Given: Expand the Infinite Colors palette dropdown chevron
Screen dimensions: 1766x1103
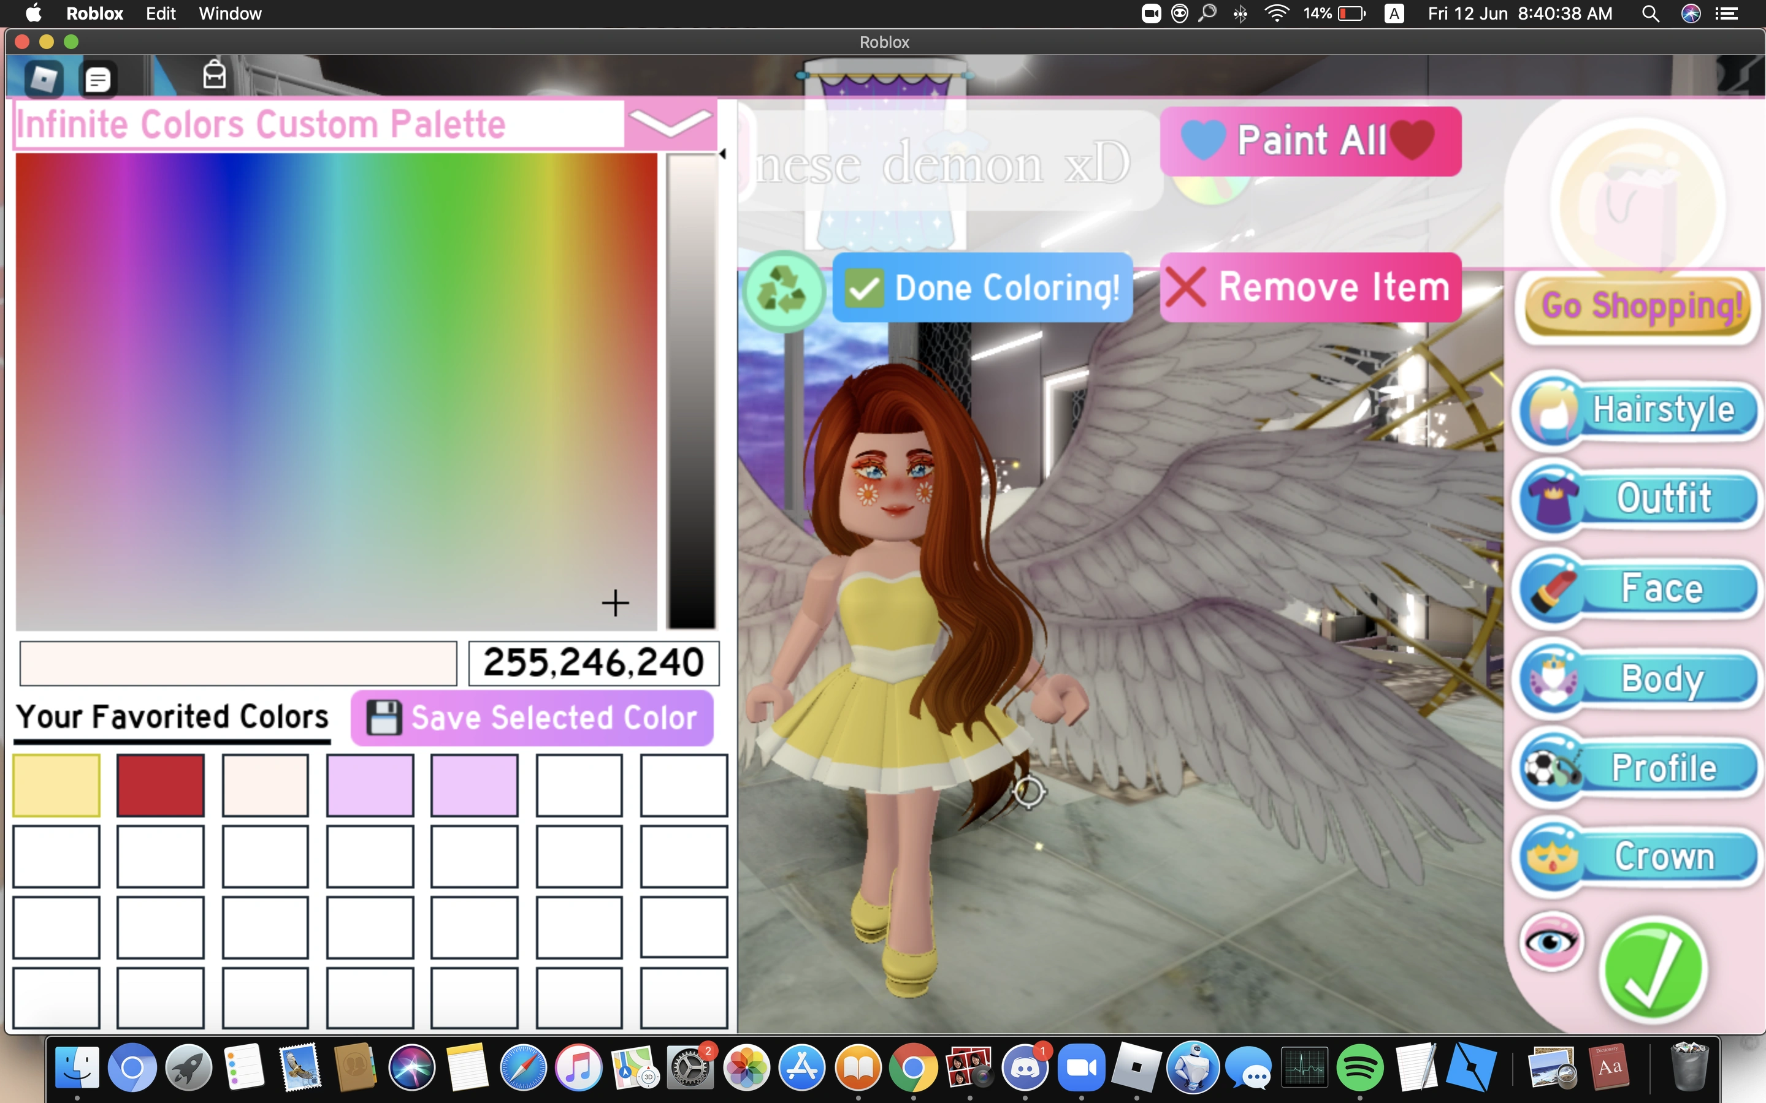Looking at the screenshot, I should (669, 123).
